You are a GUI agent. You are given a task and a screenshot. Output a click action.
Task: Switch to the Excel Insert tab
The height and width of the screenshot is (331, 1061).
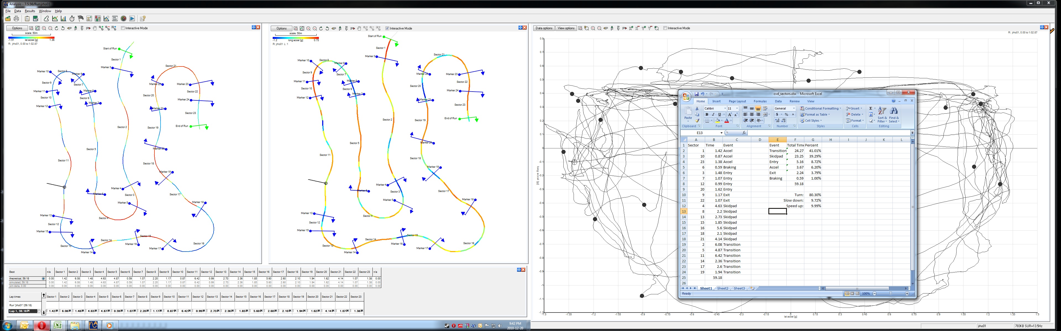[717, 101]
